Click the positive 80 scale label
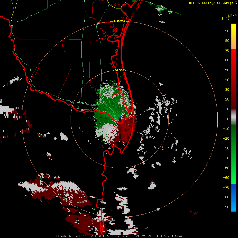238x238 pixels. [x=227, y=41]
